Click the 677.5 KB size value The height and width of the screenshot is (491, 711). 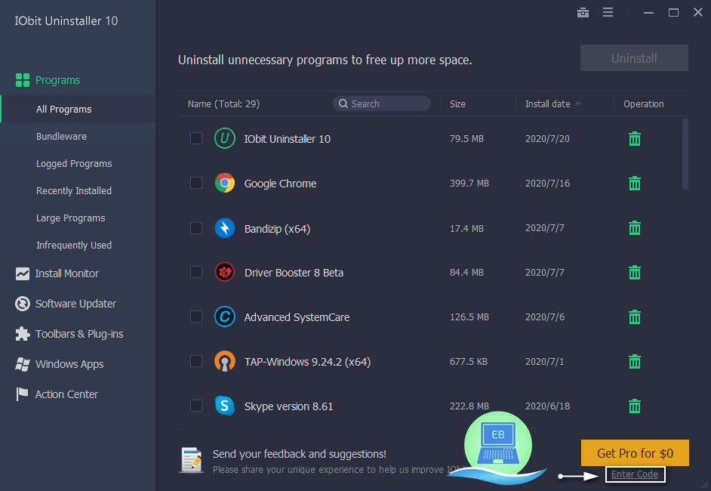[x=469, y=362]
